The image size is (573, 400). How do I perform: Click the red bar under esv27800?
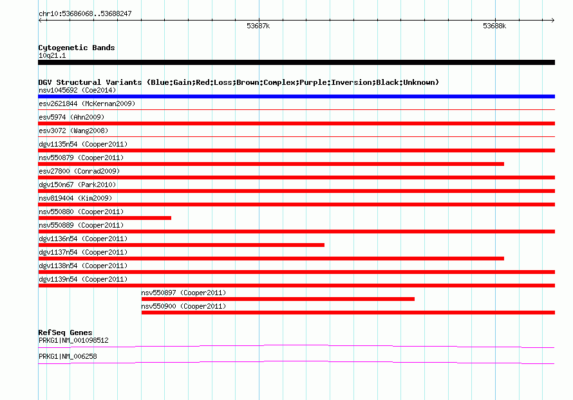(x=296, y=177)
